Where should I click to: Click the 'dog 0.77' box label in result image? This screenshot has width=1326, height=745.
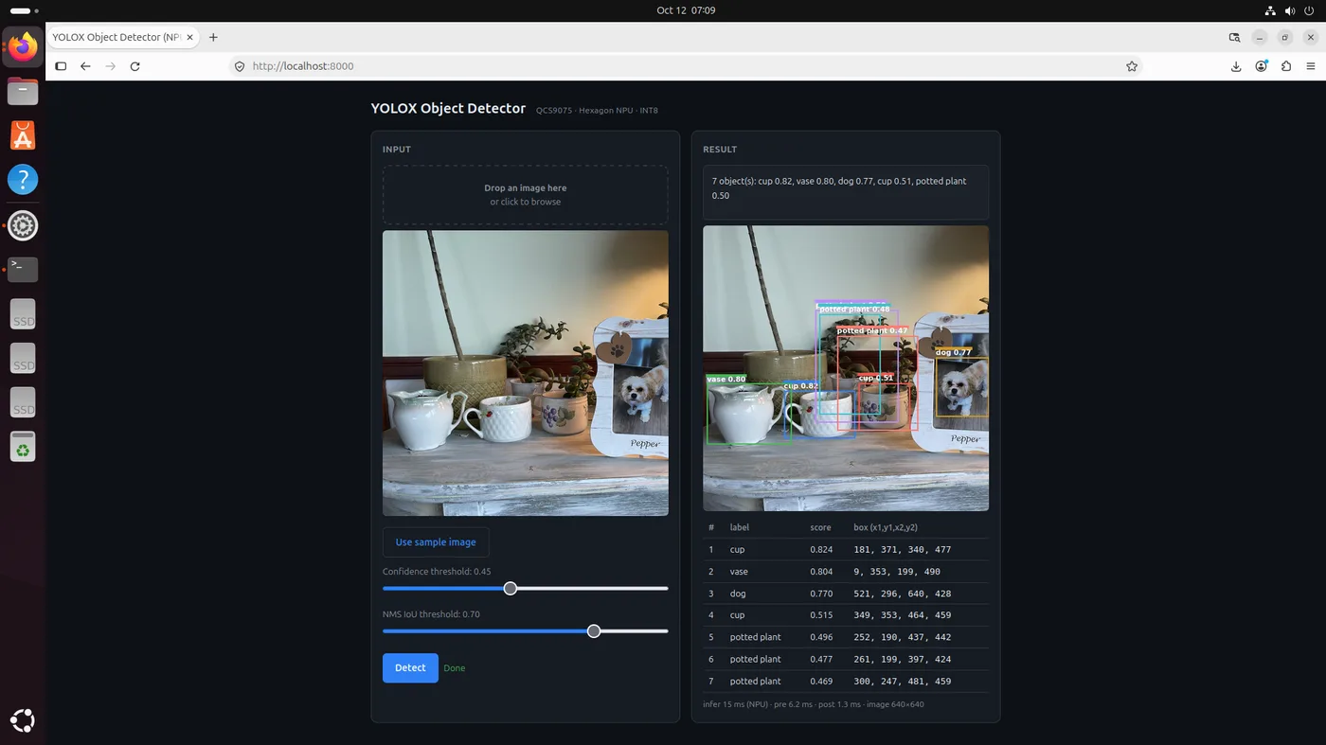[x=954, y=352]
